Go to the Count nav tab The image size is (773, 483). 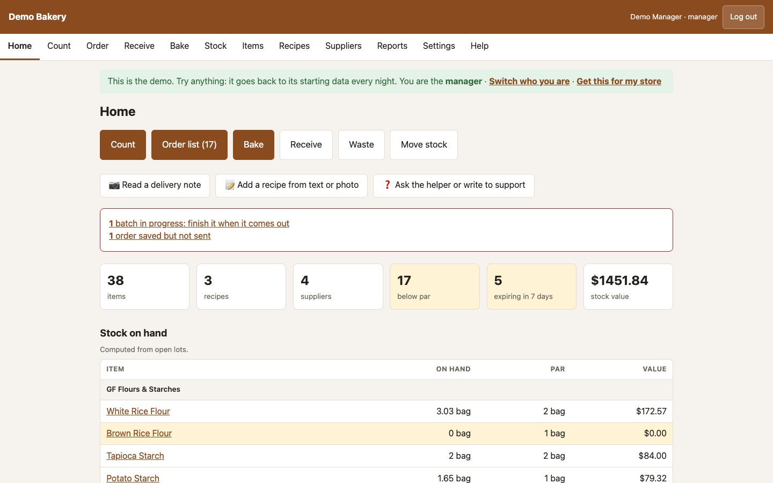tap(59, 46)
